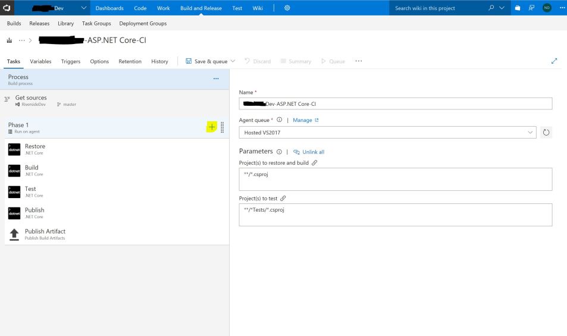Expand the Save & queue dropdown arrow
567x336 pixels.
(233, 61)
